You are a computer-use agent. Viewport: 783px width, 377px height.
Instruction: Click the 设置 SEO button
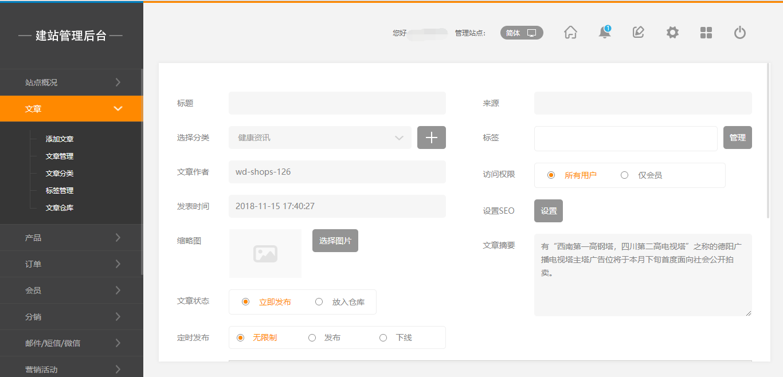pos(548,211)
